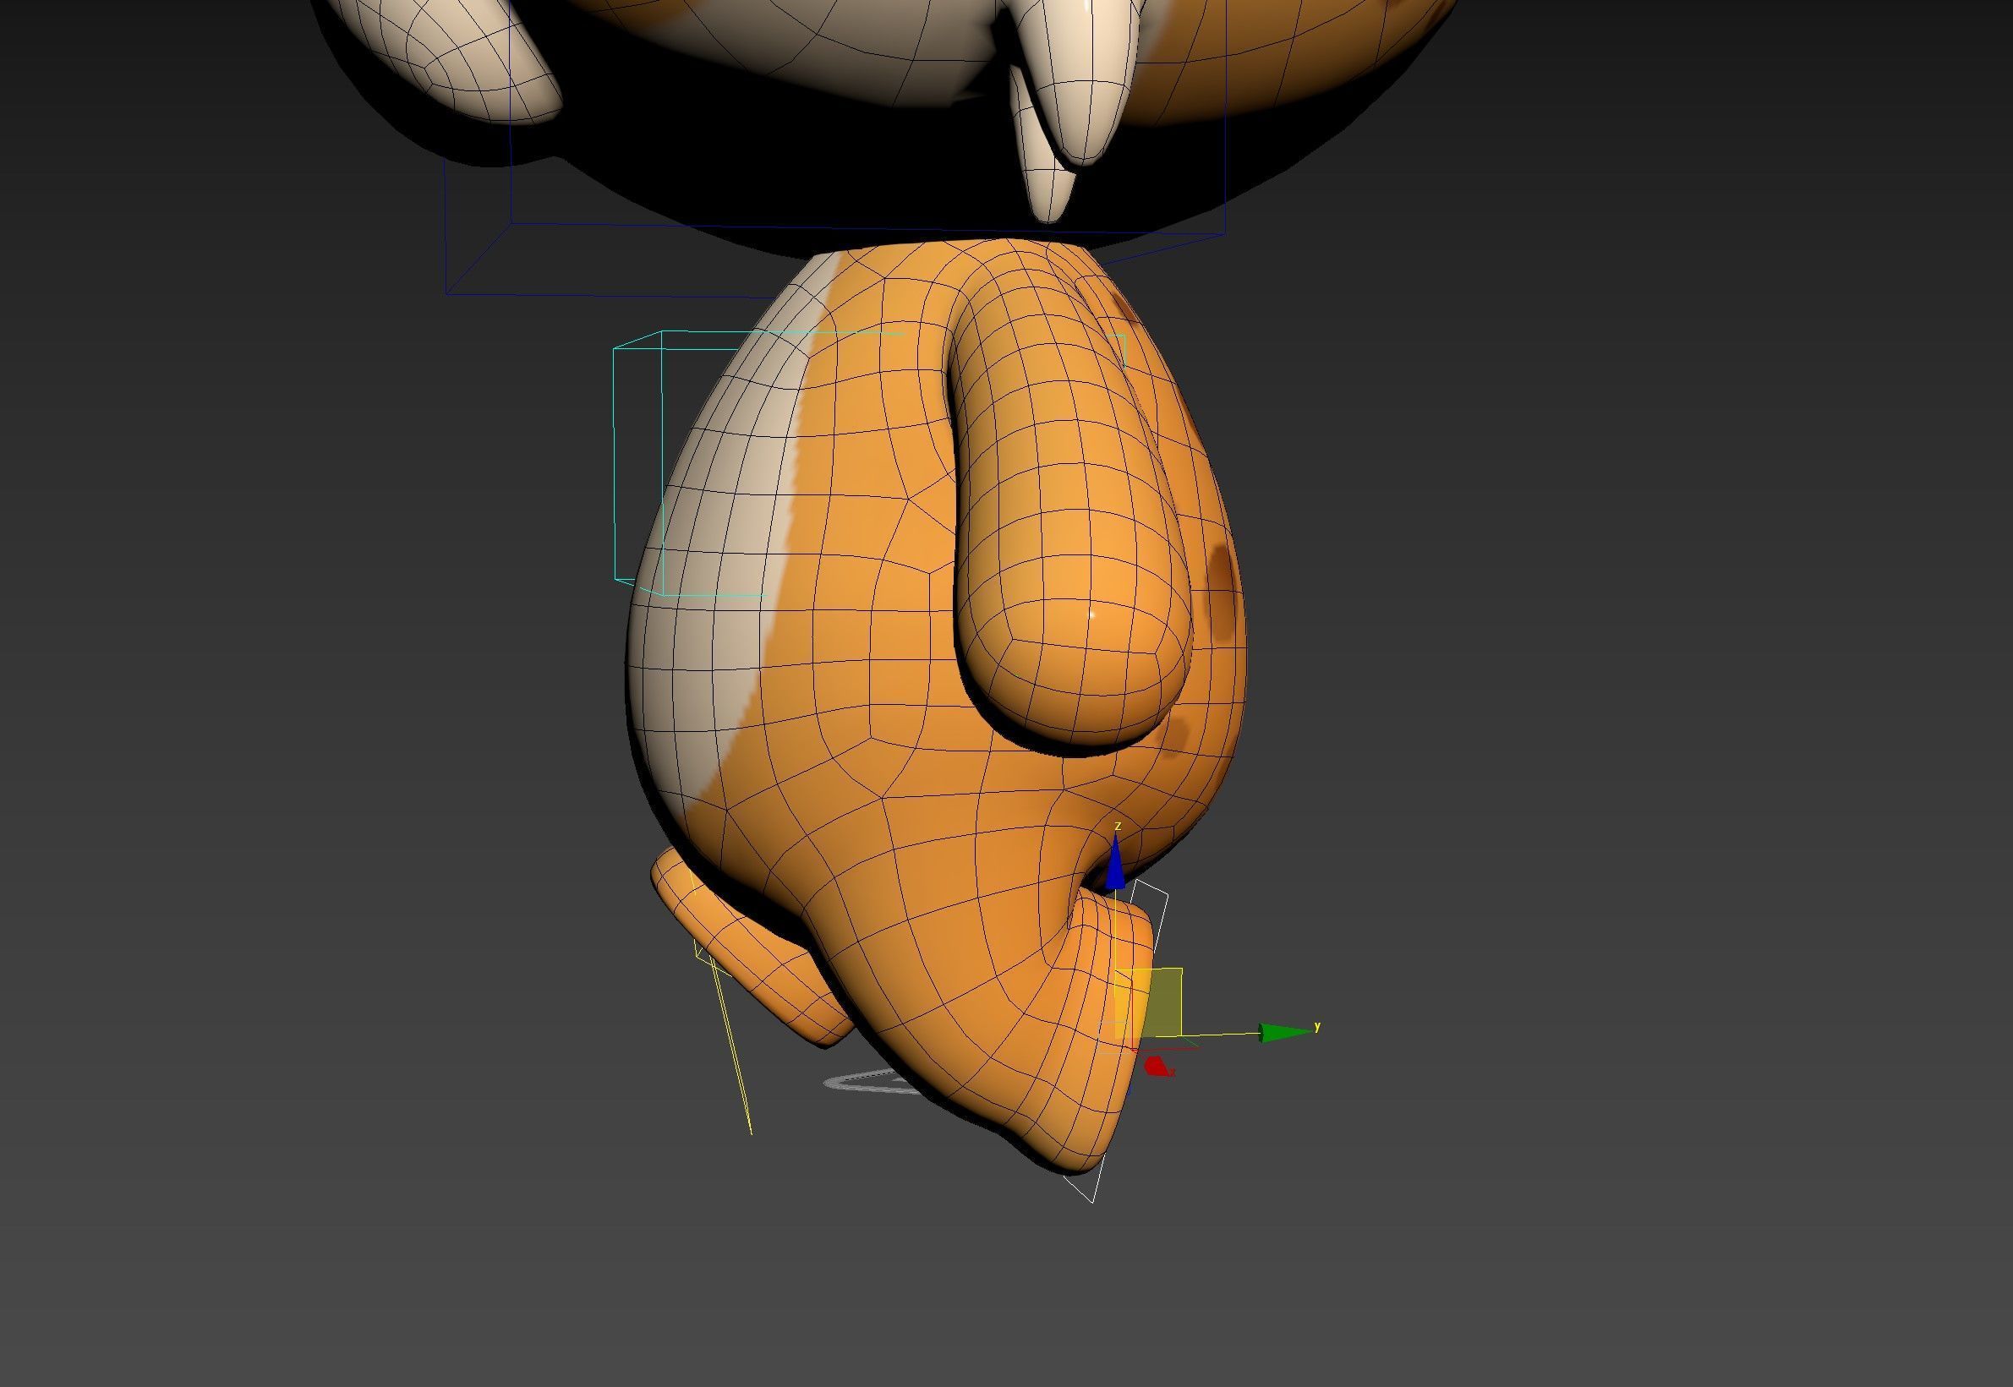Grab the red X-axis gizmo arrowhead
2013x1387 pixels.
pyautogui.click(x=1157, y=1067)
